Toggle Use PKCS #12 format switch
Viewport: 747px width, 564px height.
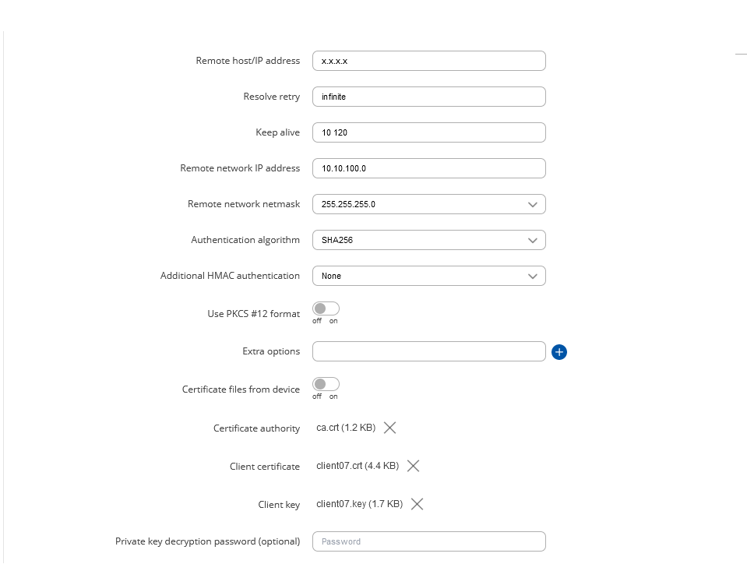pos(326,308)
